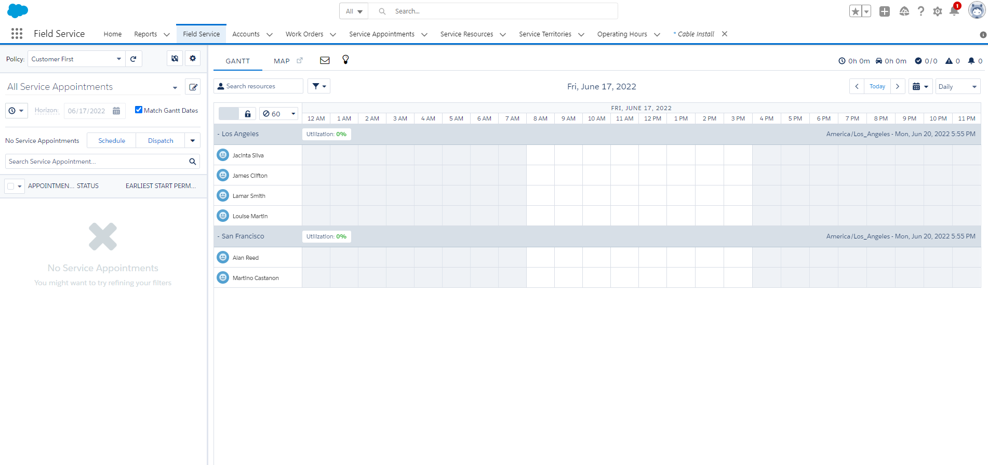Open the Help question mark icon

tap(921, 11)
